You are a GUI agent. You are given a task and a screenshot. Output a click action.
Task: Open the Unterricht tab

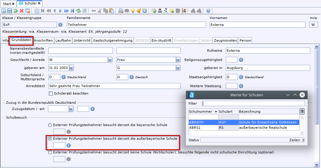(x=82, y=40)
